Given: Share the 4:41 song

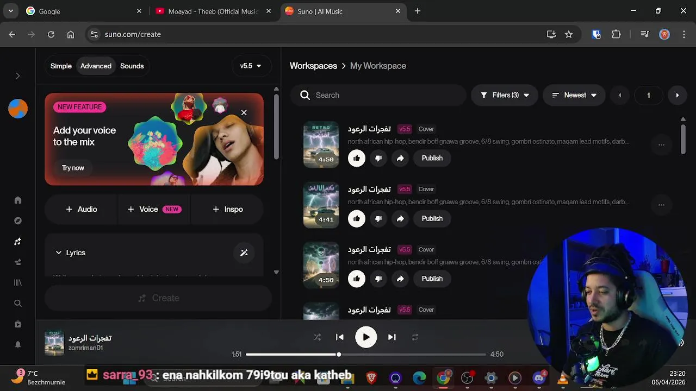Looking at the screenshot, I should tap(400, 218).
